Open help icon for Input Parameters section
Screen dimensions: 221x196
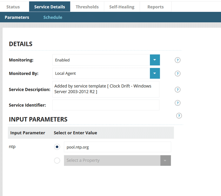pyautogui.click(x=179, y=116)
